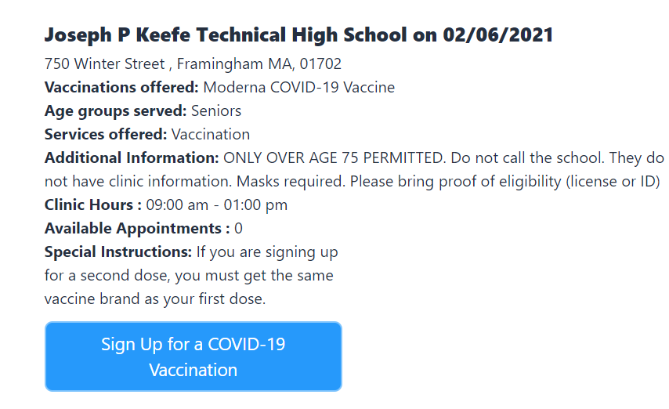Select the Moderna COVID-19 Vaccine text
This screenshot has width=669, height=409.
(298, 88)
